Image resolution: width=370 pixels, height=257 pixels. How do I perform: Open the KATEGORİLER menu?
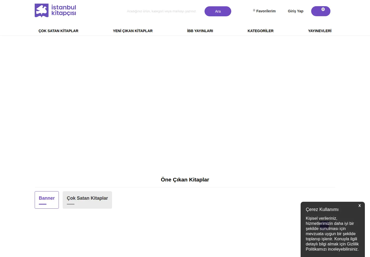[261, 31]
